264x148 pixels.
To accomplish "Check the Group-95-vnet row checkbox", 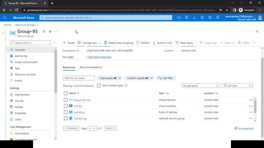I will click(66, 100).
